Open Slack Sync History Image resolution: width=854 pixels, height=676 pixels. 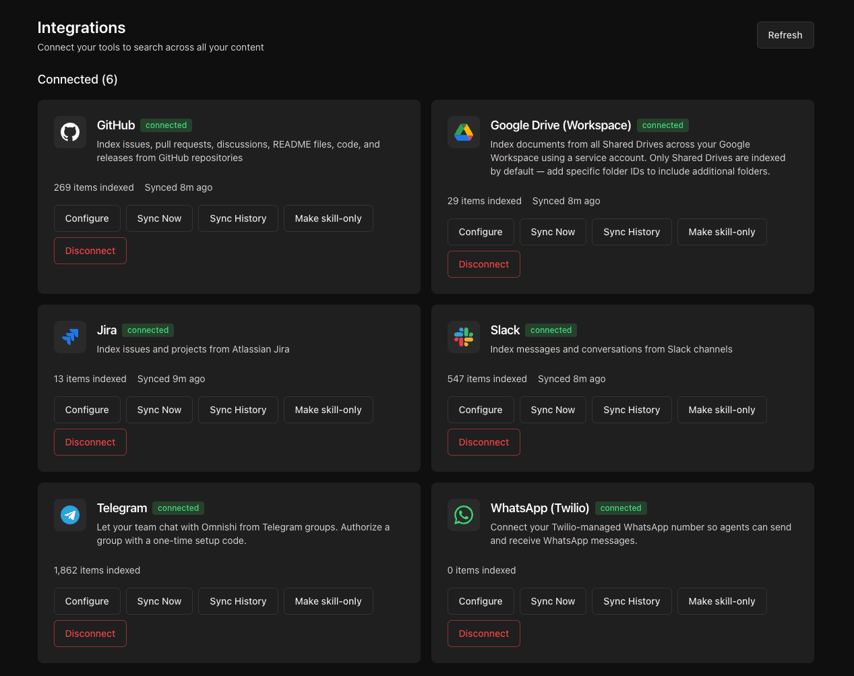click(632, 410)
